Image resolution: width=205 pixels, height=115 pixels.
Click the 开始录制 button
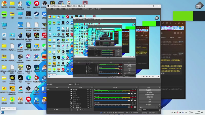(150, 92)
